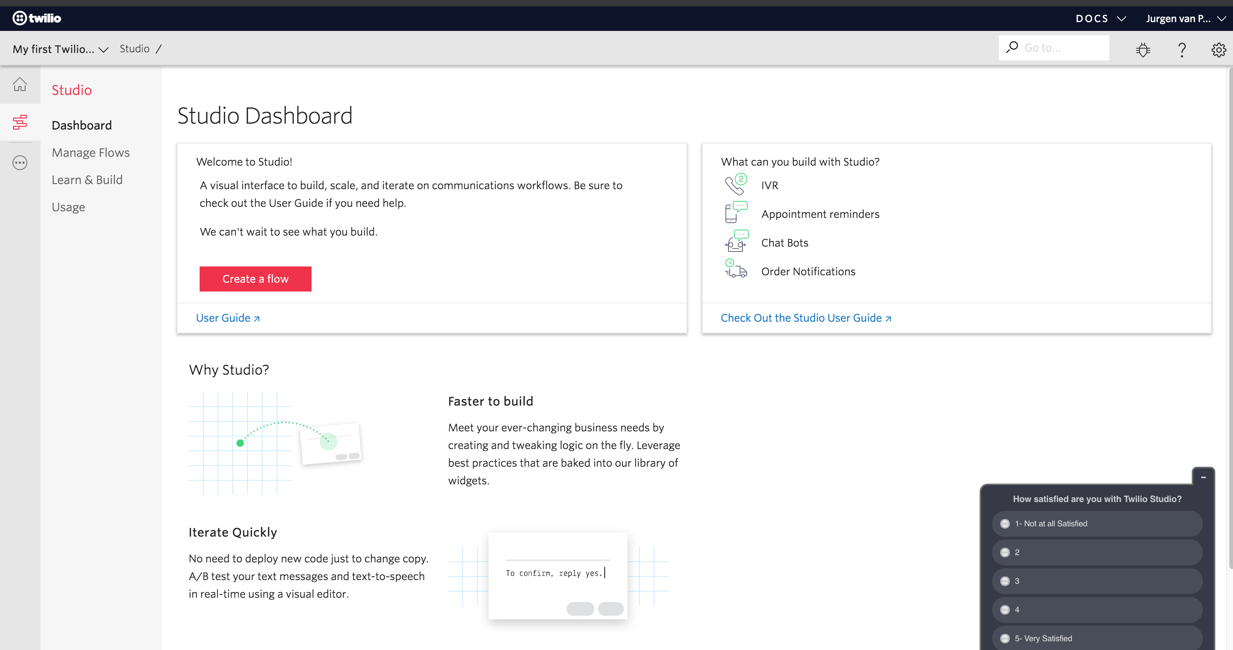Click the Appointment reminders phone icon
1233x650 pixels.
tap(736, 213)
